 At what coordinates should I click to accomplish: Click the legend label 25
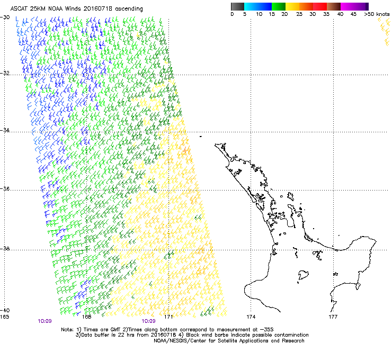(x=299, y=14)
